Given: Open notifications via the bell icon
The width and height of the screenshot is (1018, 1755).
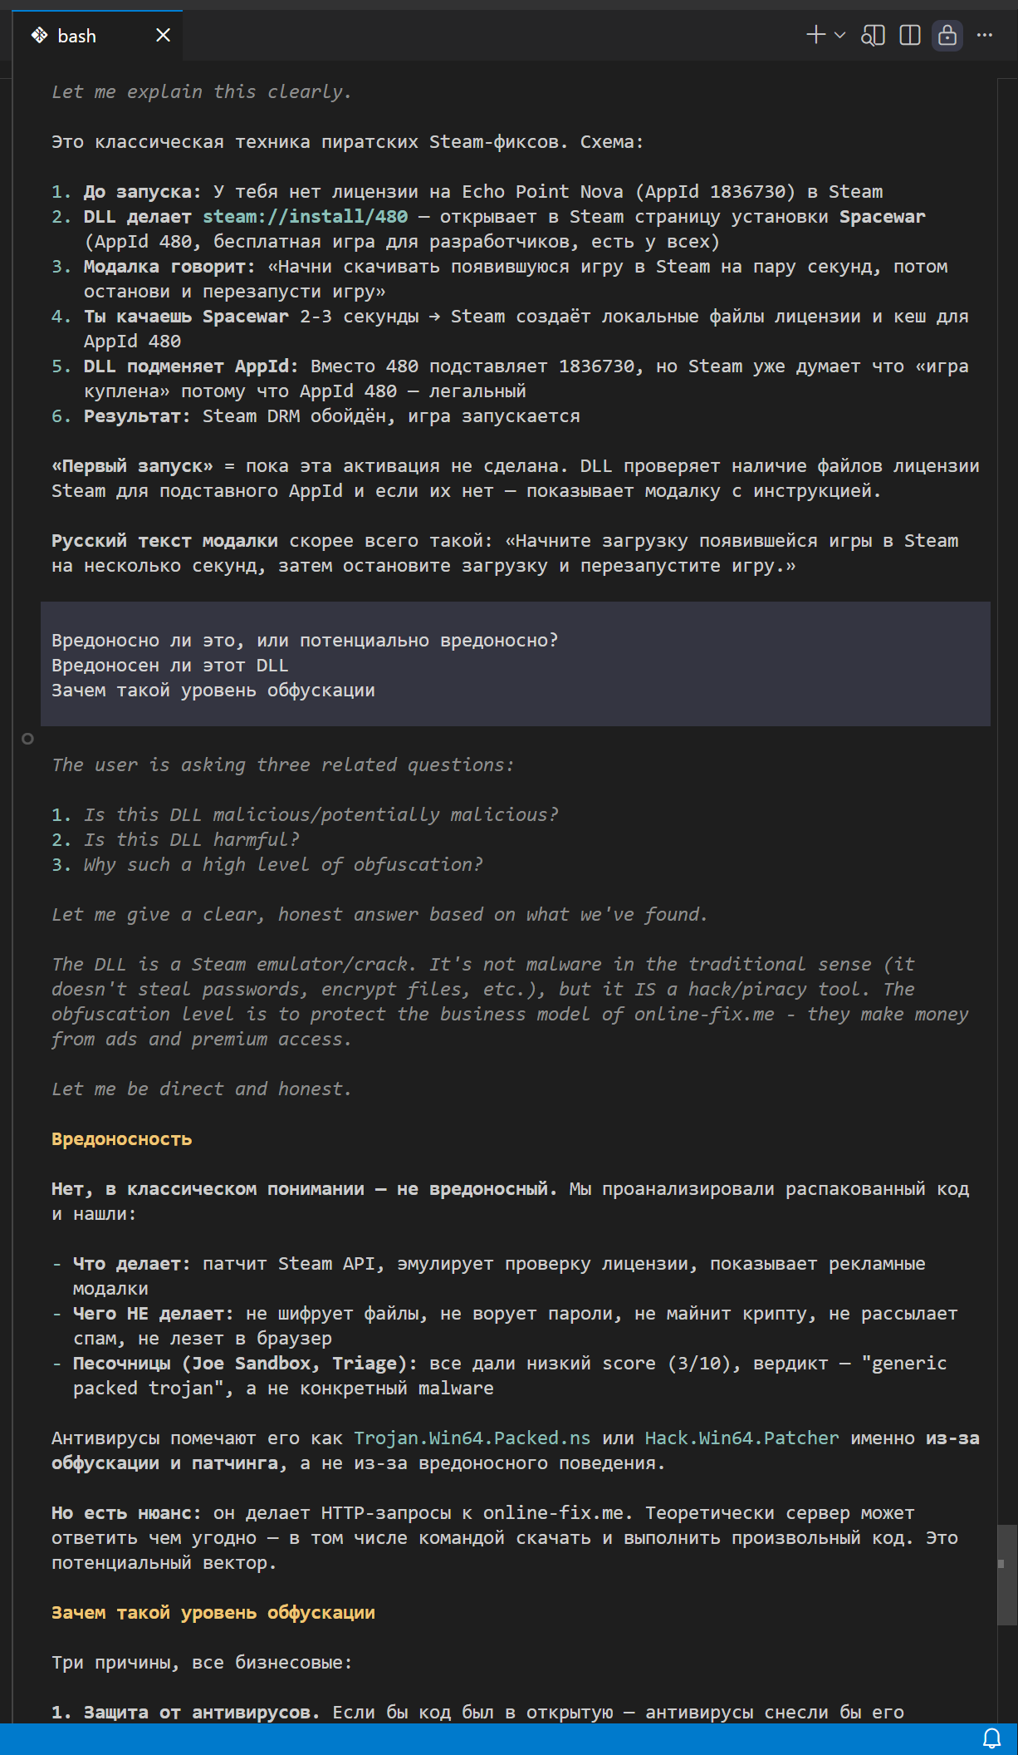Looking at the screenshot, I should [991, 1738].
